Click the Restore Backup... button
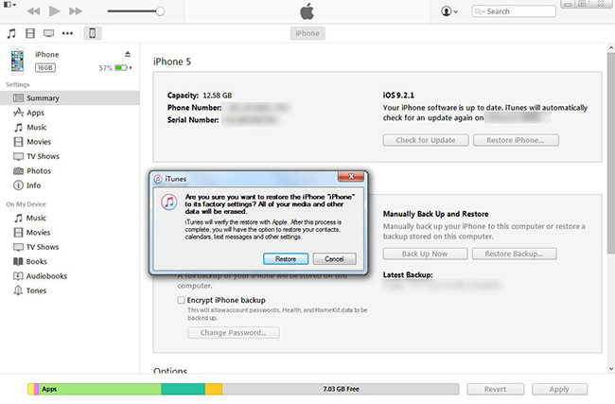615x404 pixels. 514,254
